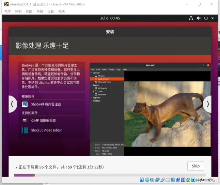Click the "支持的软件" heading
The image size is (220, 185).
pos(30,113)
